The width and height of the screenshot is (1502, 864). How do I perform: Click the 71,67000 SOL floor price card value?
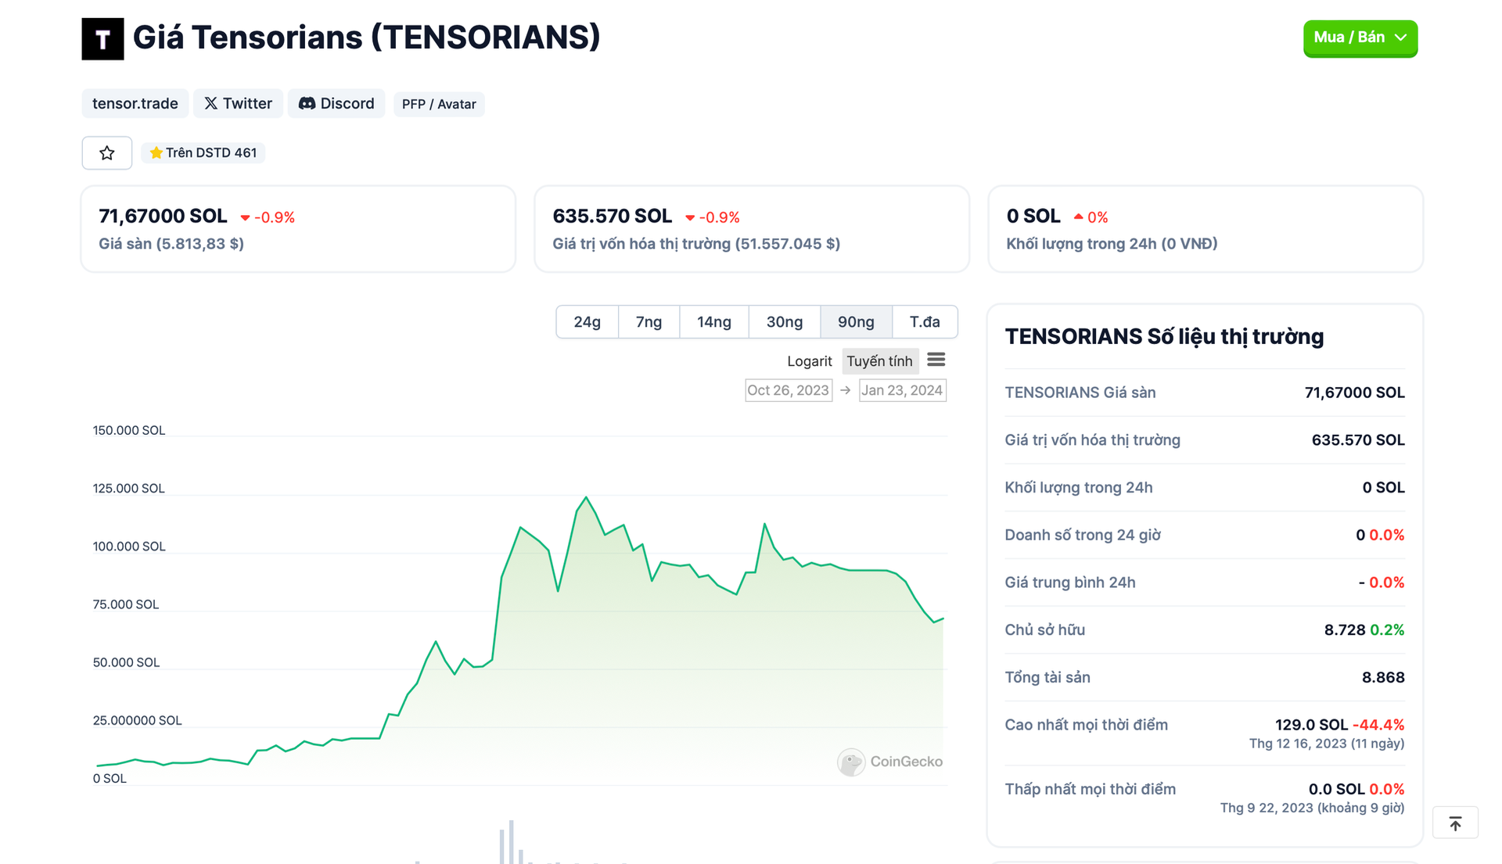[x=163, y=216]
